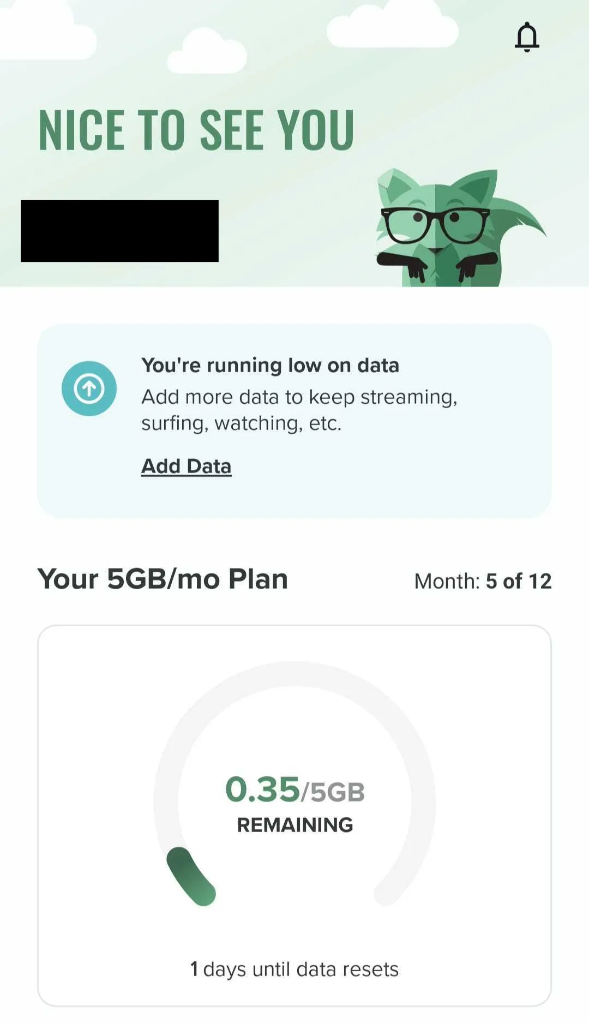Click the Add Data link
The image size is (589, 1023).
[186, 466]
